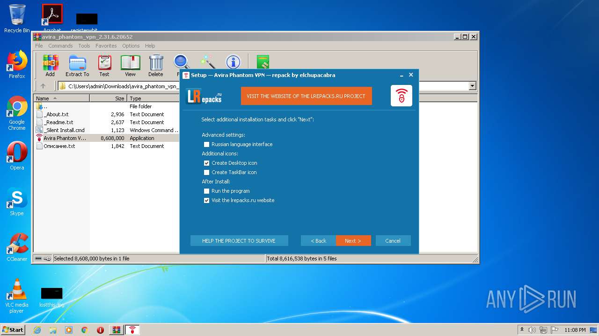Open Windows Explorer from the taskbar
The image size is (599, 336).
[53, 330]
